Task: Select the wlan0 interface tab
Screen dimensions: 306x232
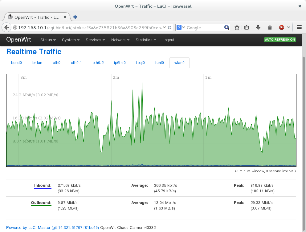Action: tap(179, 63)
